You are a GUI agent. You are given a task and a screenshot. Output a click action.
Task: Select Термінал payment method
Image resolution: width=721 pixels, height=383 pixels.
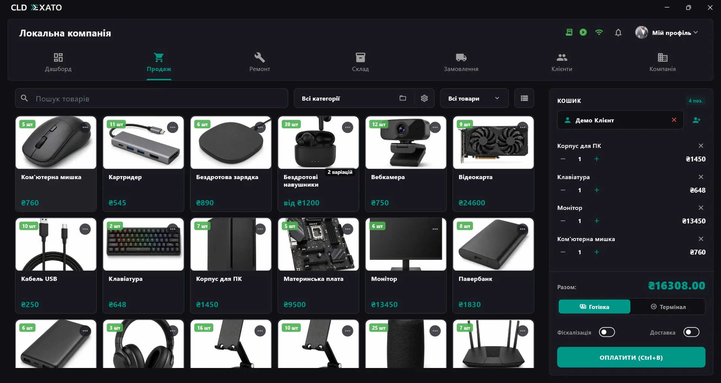coord(668,307)
